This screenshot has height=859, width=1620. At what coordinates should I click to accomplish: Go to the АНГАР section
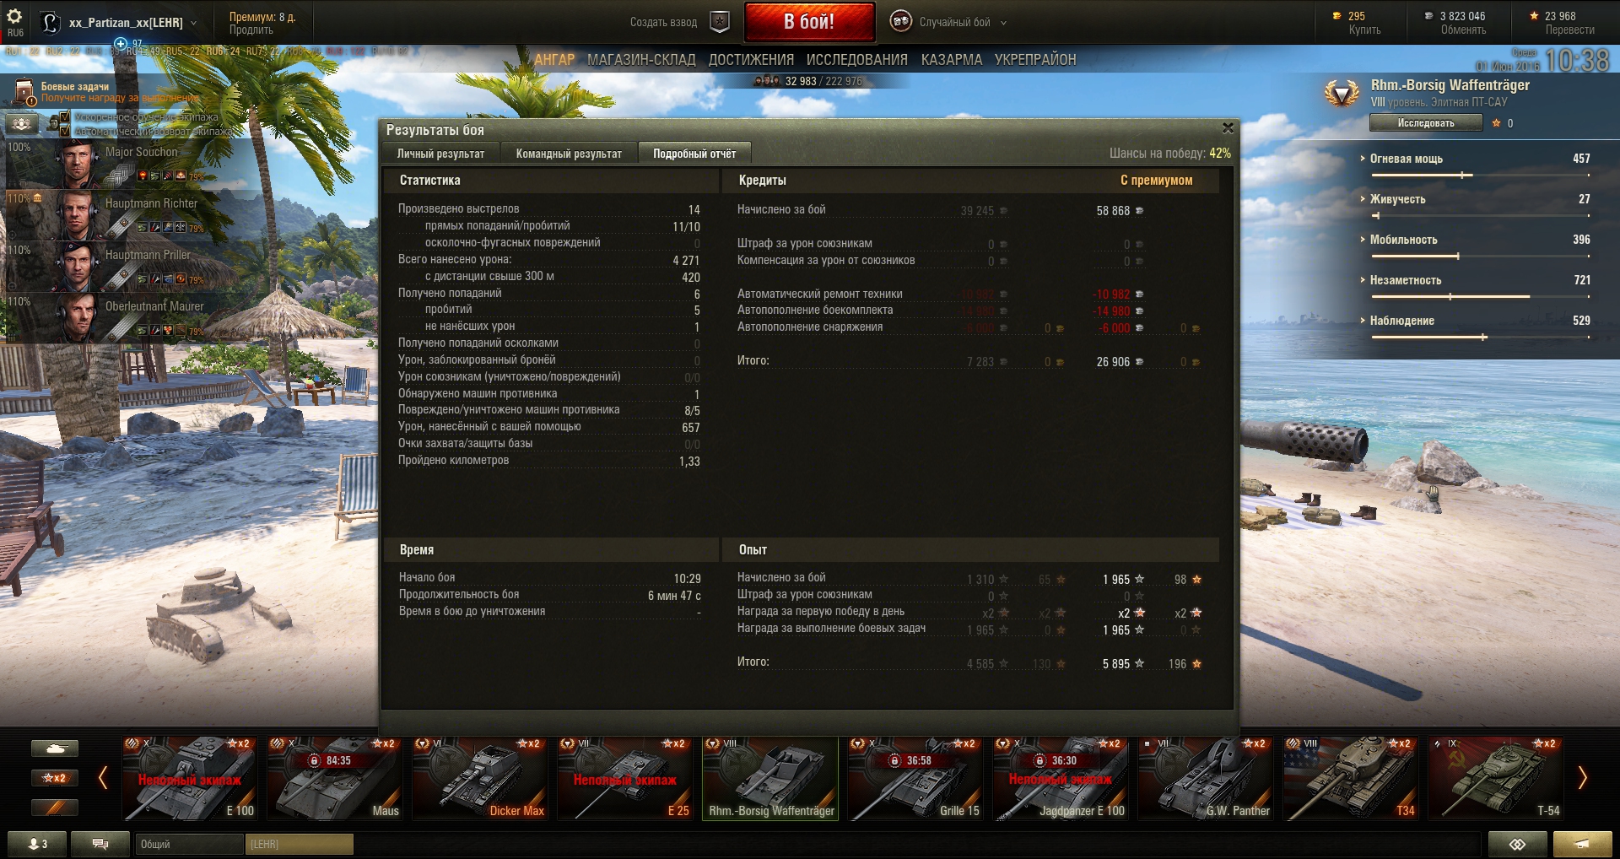click(554, 60)
